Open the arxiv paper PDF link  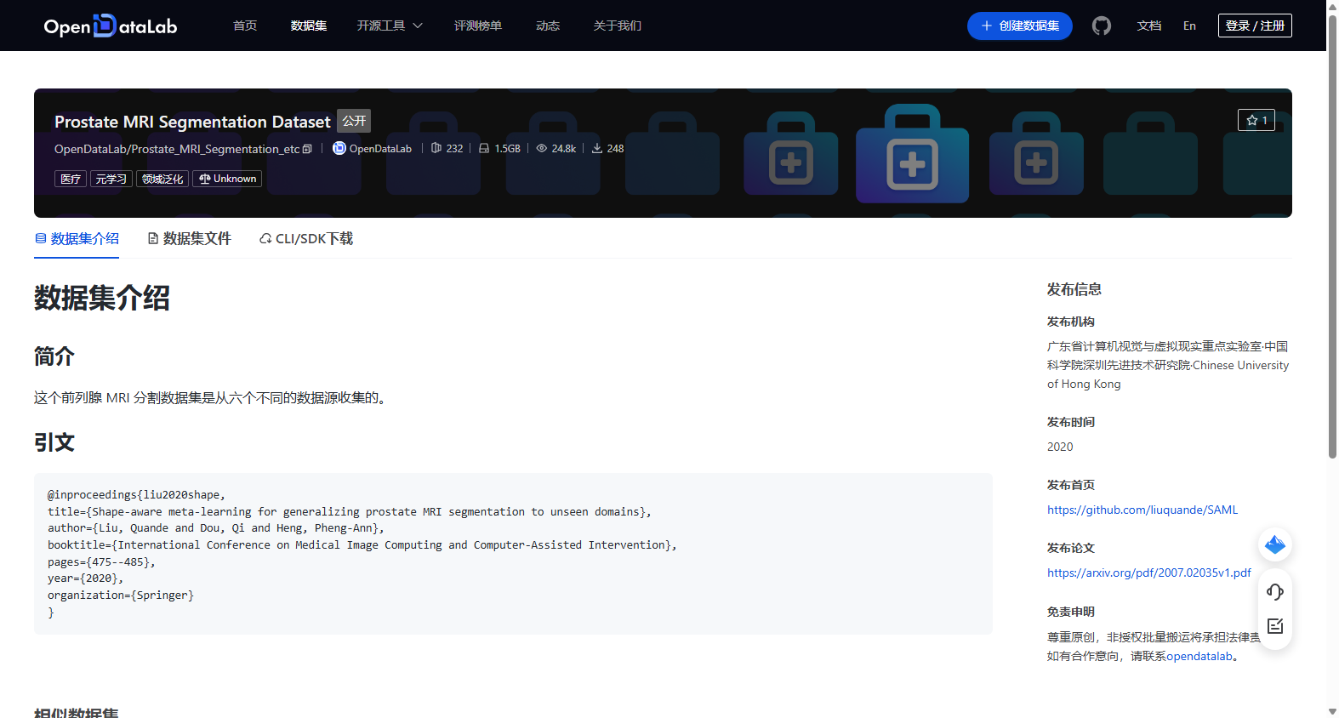(x=1149, y=573)
